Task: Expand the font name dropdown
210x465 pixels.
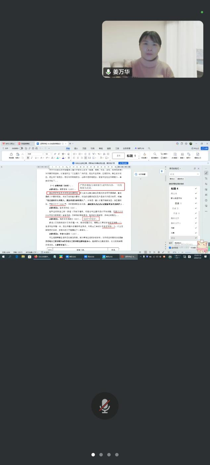Action: [x=43, y=154]
